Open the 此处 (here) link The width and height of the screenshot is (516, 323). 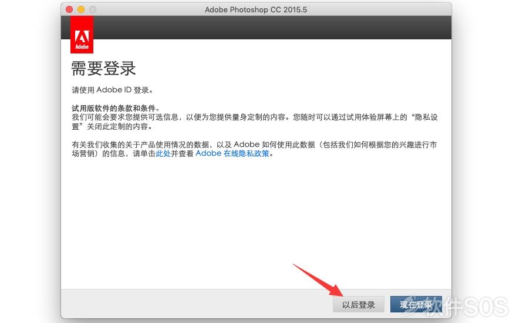coord(163,153)
